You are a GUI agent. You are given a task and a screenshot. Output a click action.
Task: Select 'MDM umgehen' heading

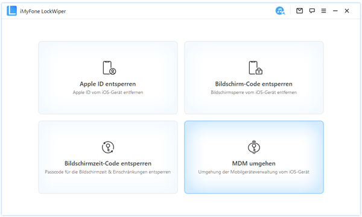tap(254, 163)
